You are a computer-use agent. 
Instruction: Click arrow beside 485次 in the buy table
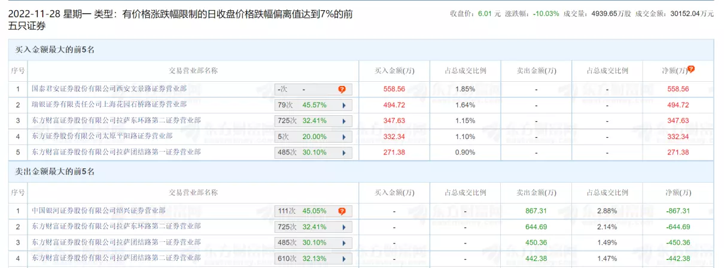(344, 153)
